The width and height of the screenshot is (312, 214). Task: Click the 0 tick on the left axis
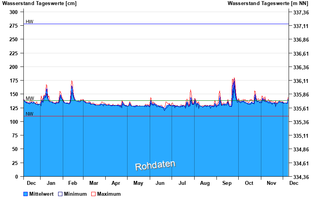click(16, 177)
